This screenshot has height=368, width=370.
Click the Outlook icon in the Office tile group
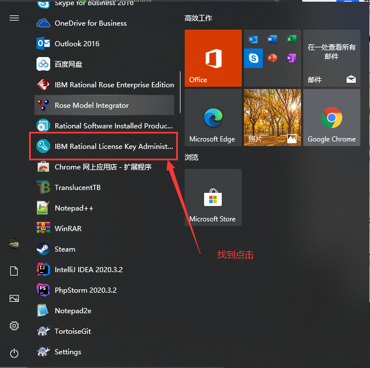pos(253,39)
